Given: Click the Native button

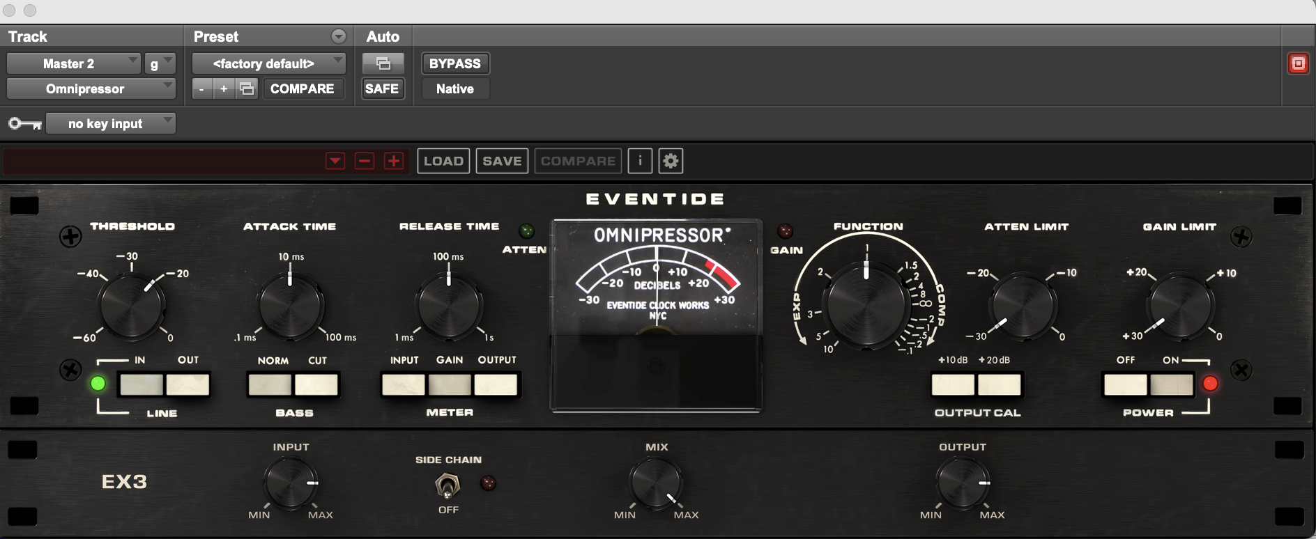Looking at the screenshot, I should tap(455, 88).
